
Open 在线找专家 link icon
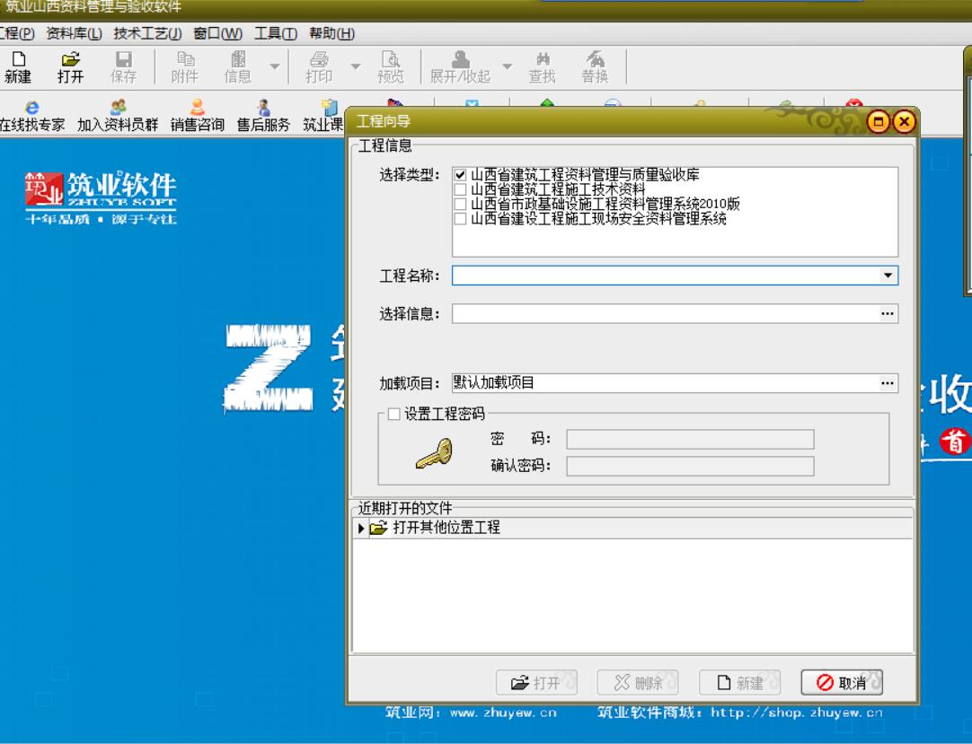[32, 116]
